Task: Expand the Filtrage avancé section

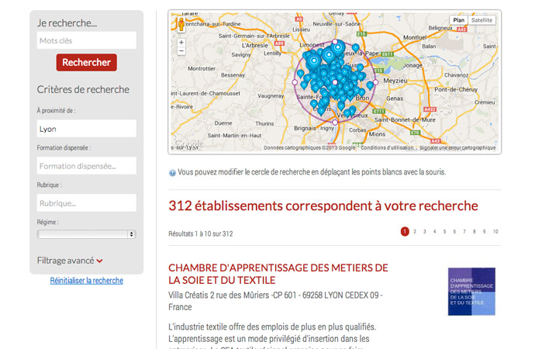Action: click(x=70, y=261)
